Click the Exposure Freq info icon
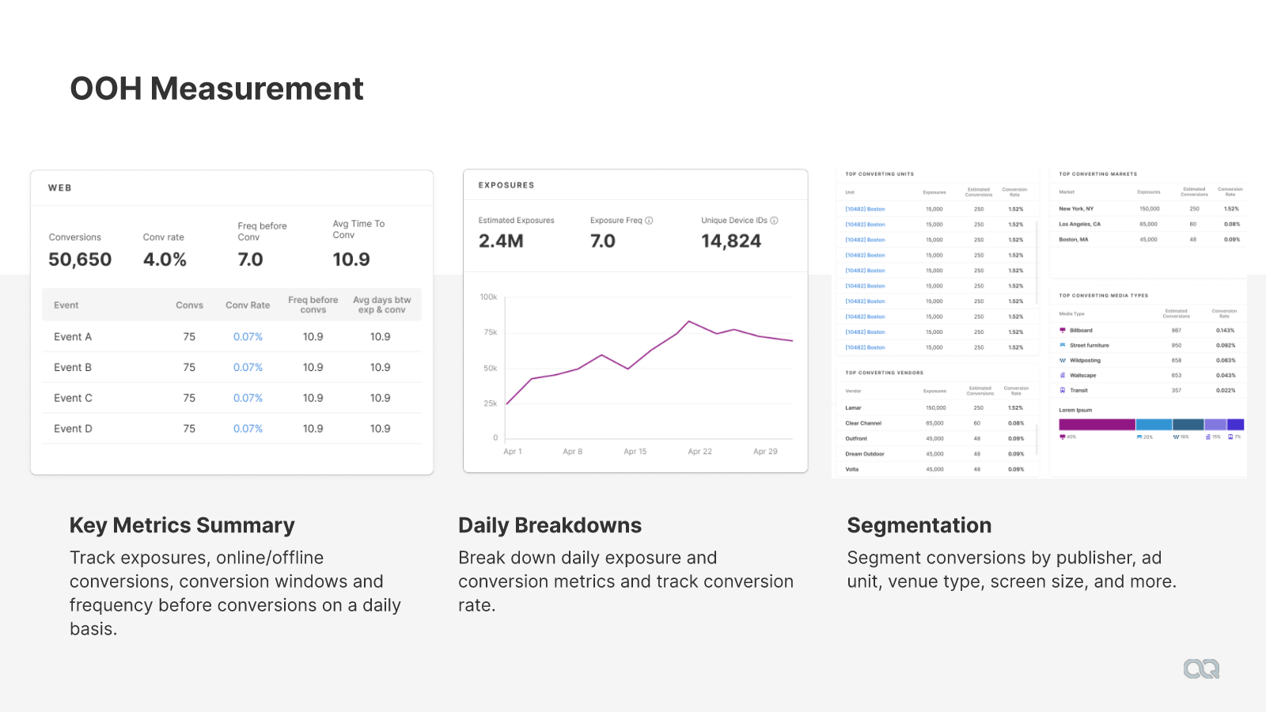 click(x=649, y=221)
